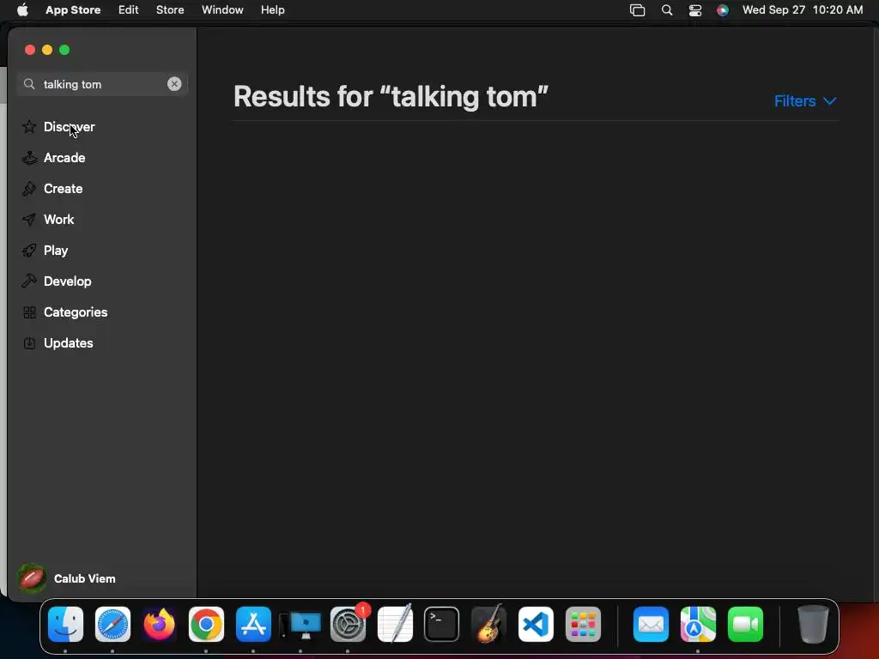The image size is (879, 659).
Task: Open the Edit menu
Action: pyautogui.click(x=129, y=9)
